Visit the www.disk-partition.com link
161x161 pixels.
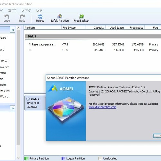pos(102,107)
